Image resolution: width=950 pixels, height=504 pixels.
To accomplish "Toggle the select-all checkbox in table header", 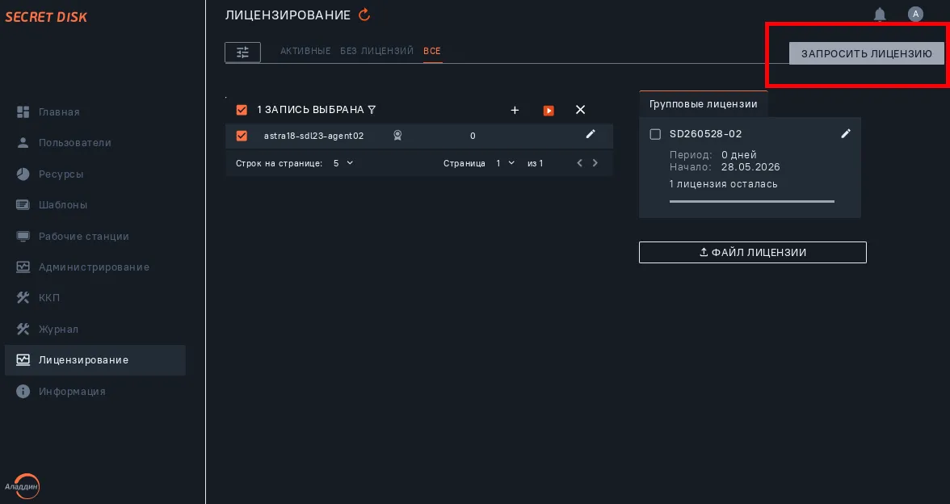I will pos(242,110).
